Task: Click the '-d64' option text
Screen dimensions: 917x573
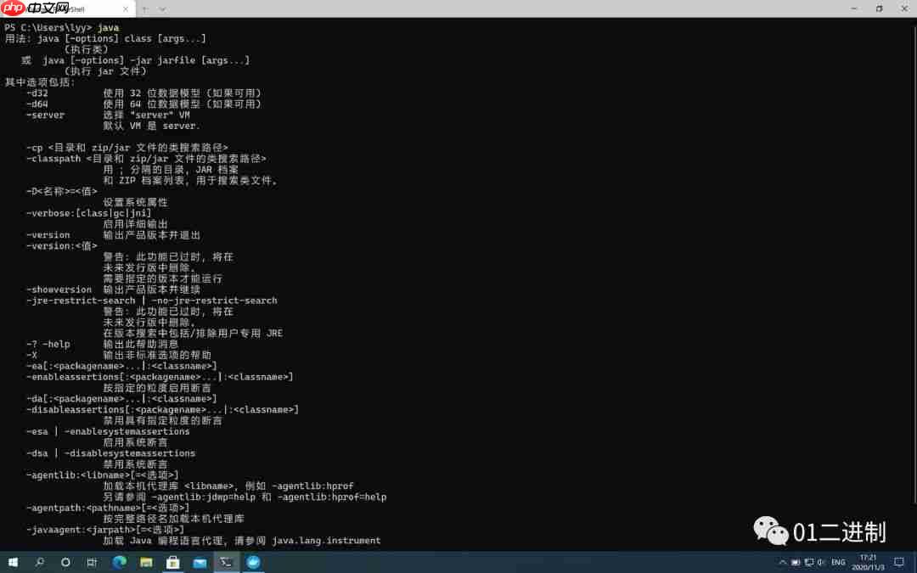Action: [x=37, y=104]
